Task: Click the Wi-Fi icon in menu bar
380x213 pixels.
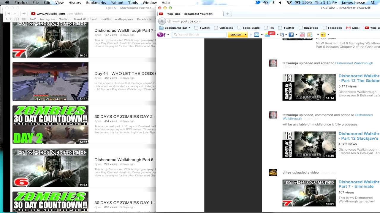Action: point(289,3)
